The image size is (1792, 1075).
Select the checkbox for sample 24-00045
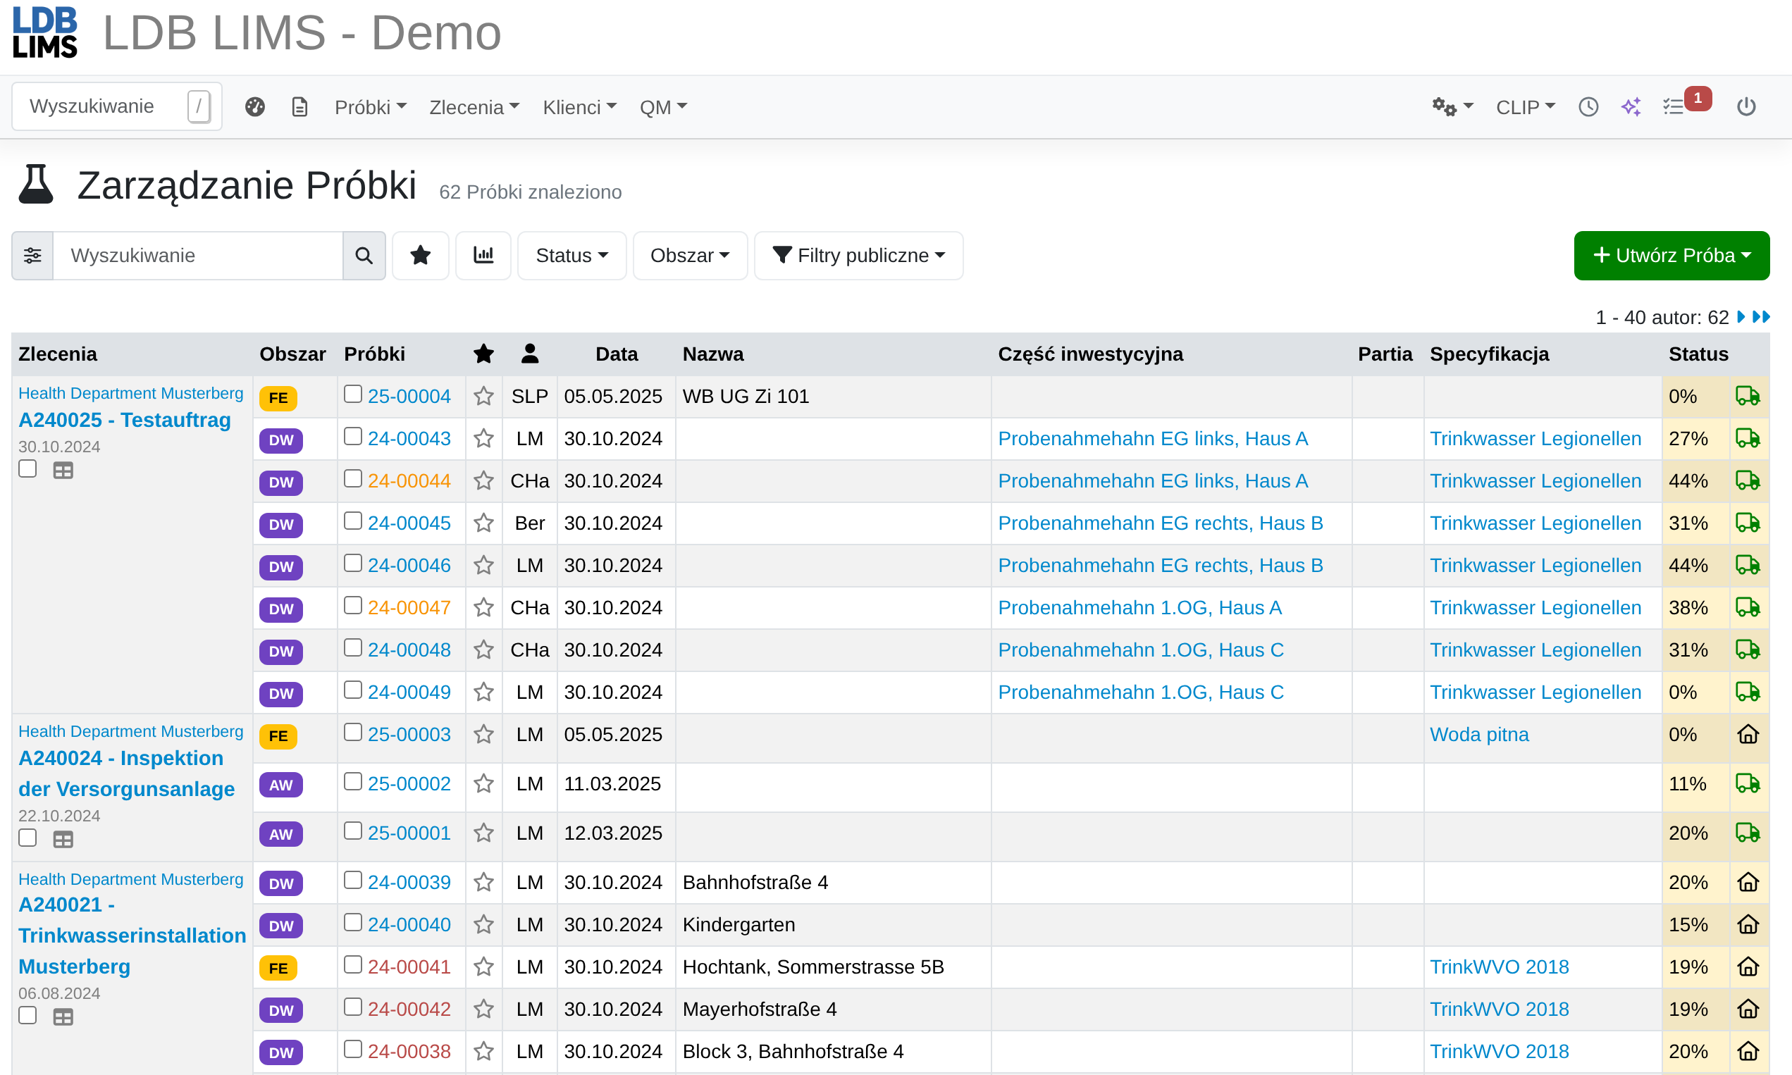tap(353, 521)
